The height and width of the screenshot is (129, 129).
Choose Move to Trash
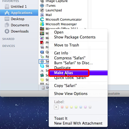tap(78, 45)
